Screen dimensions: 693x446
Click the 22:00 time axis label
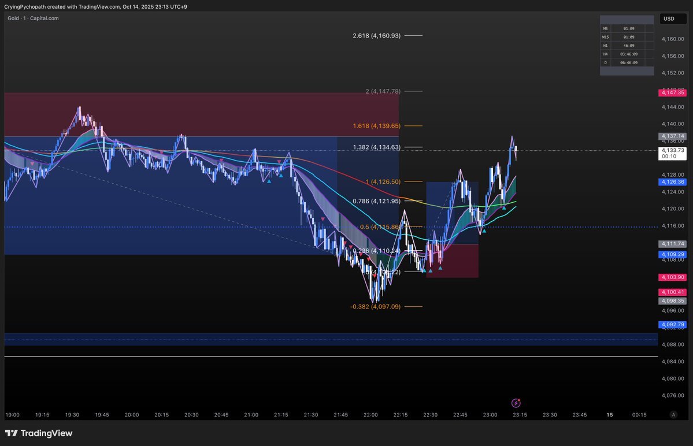point(370,415)
